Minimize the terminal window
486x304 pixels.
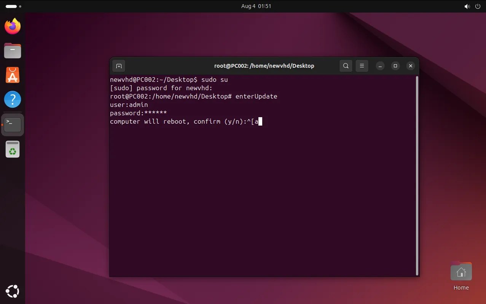pyautogui.click(x=380, y=66)
